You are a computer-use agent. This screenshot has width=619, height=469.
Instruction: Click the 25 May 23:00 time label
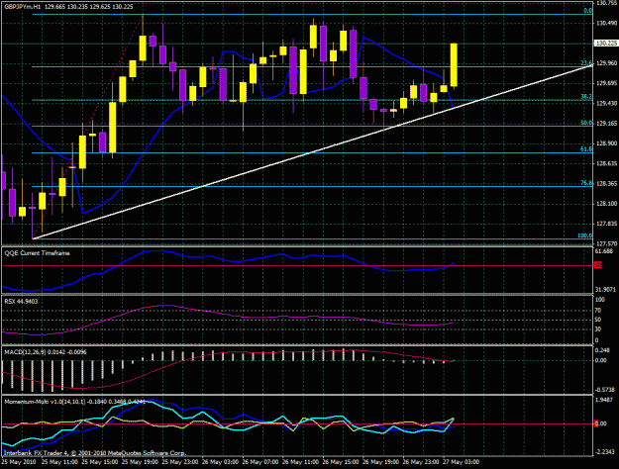(180, 462)
